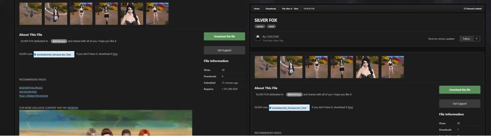Open CHECOX2's author avatar icon
The width and height of the screenshot is (491, 136).
click(258, 38)
